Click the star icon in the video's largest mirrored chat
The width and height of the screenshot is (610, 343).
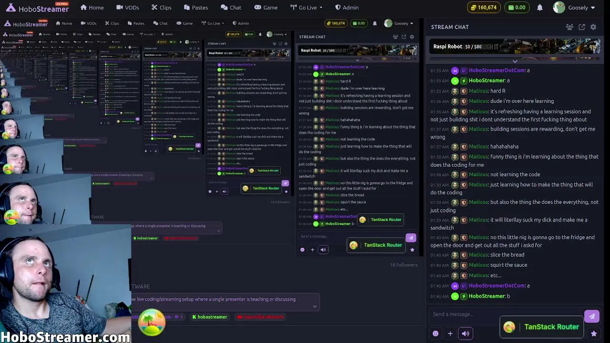[412, 250]
